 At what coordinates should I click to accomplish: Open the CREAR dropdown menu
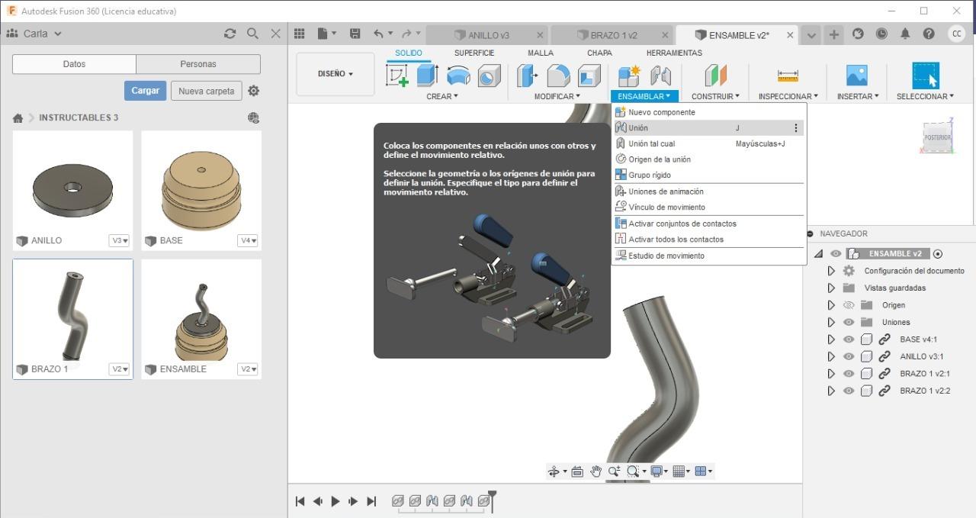click(442, 96)
